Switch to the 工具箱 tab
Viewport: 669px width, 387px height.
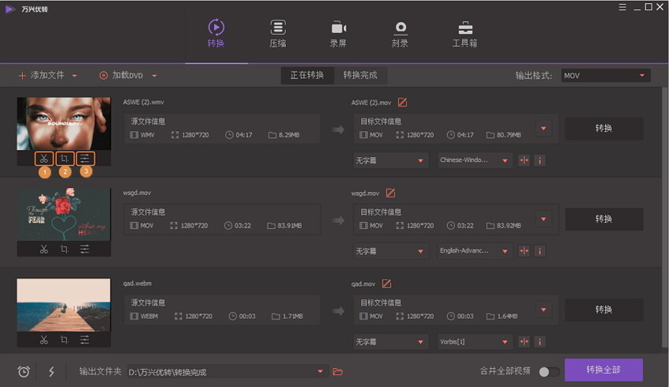464,33
